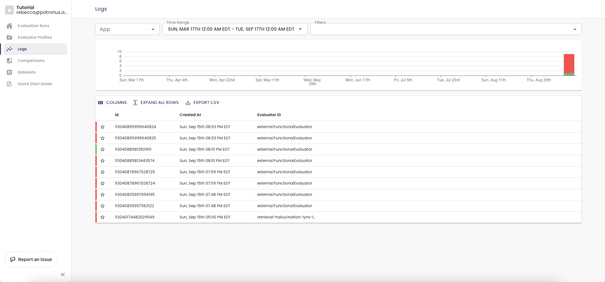
Task: Star log 113040835657694195
Action: 103,195
